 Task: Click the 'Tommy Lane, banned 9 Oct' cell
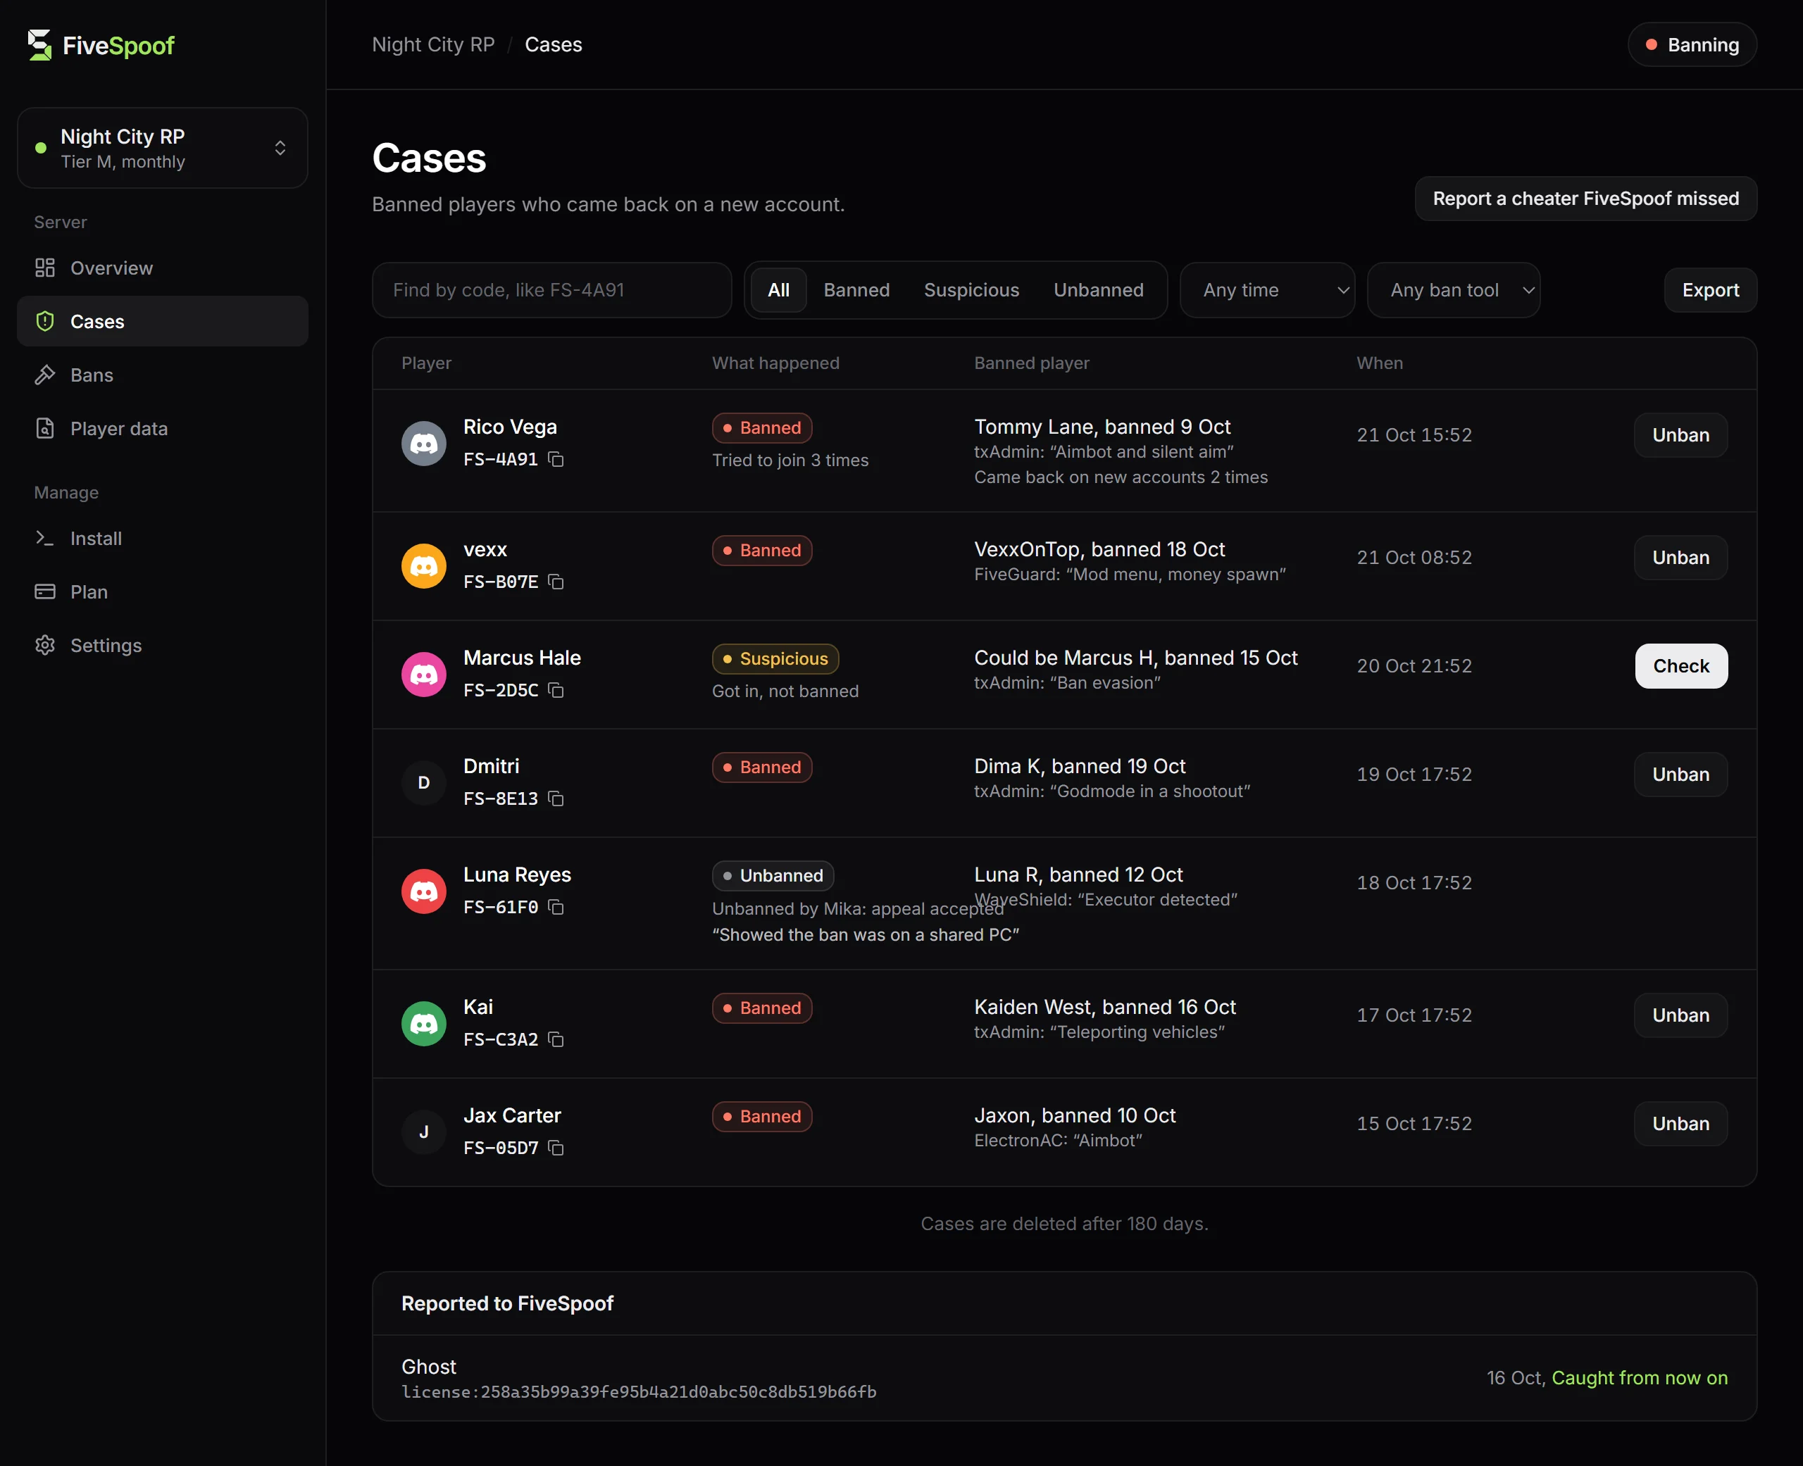pyautogui.click(x=1102, y=427)
